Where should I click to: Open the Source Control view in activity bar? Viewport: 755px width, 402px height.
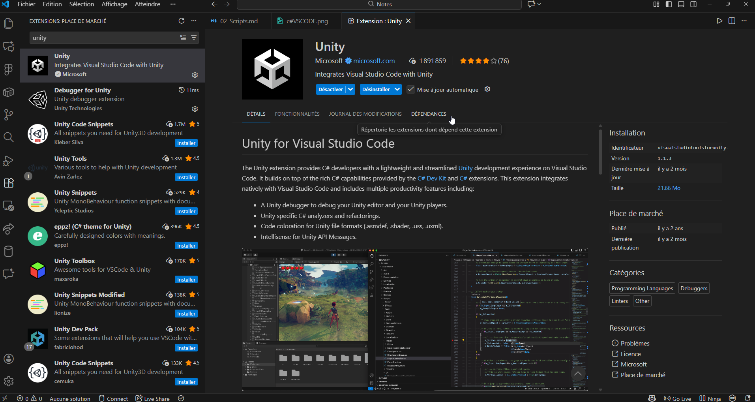[x=8, y=115]
